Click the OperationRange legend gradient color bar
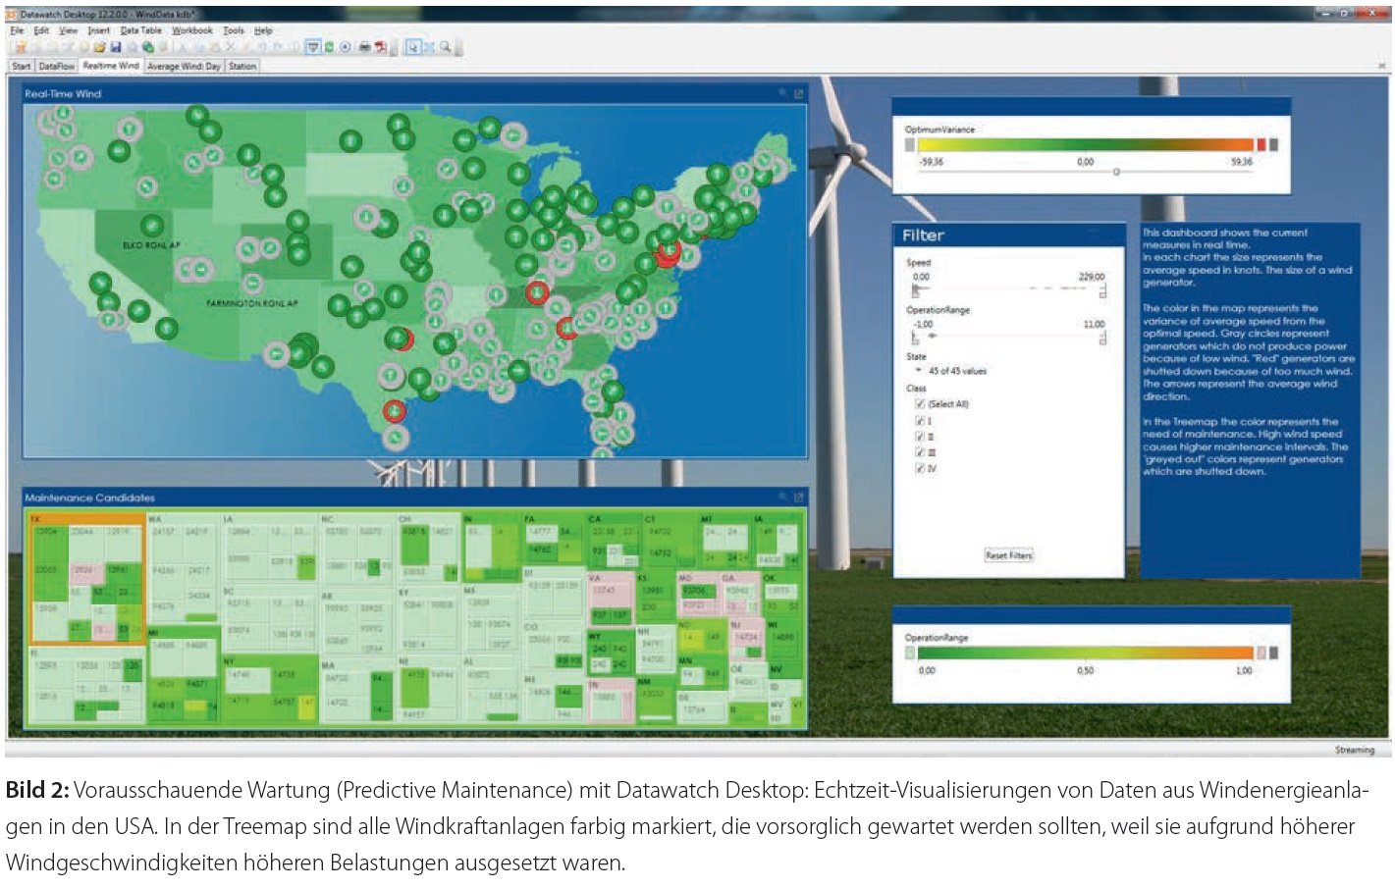The height and width of the screenshot is (889, 1395). (1085, 653)
